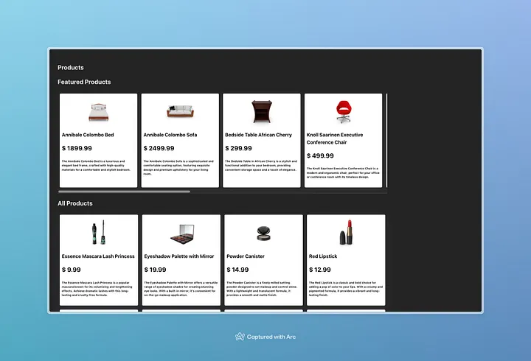Open the Annibale Colombo Bed title
This screenshot has width=531, height=361.
point(88,135)
